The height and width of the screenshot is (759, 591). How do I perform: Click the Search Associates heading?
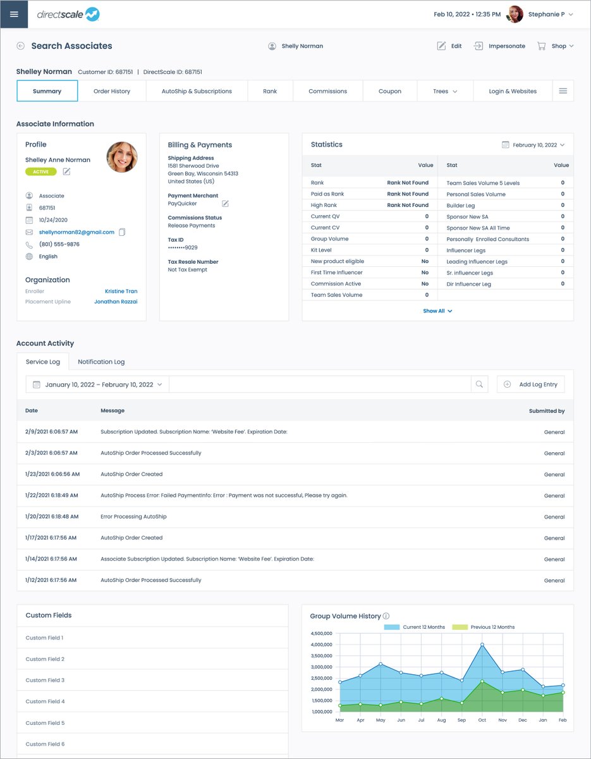[x=71, y=46]
